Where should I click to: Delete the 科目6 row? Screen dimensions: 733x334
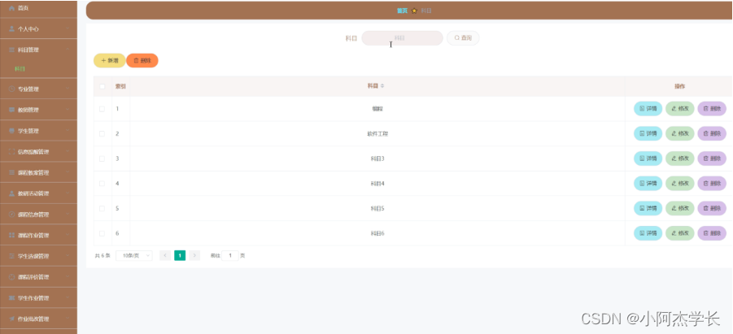click(x=712, y=233)
